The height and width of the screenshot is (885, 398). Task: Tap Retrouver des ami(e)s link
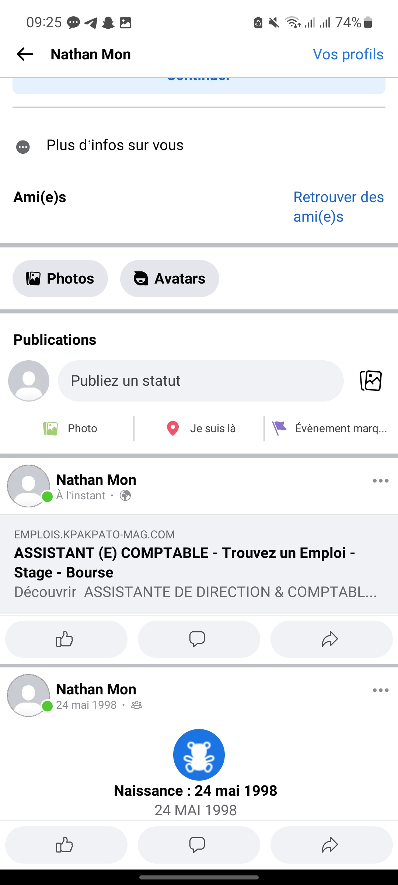coord(338,206)
